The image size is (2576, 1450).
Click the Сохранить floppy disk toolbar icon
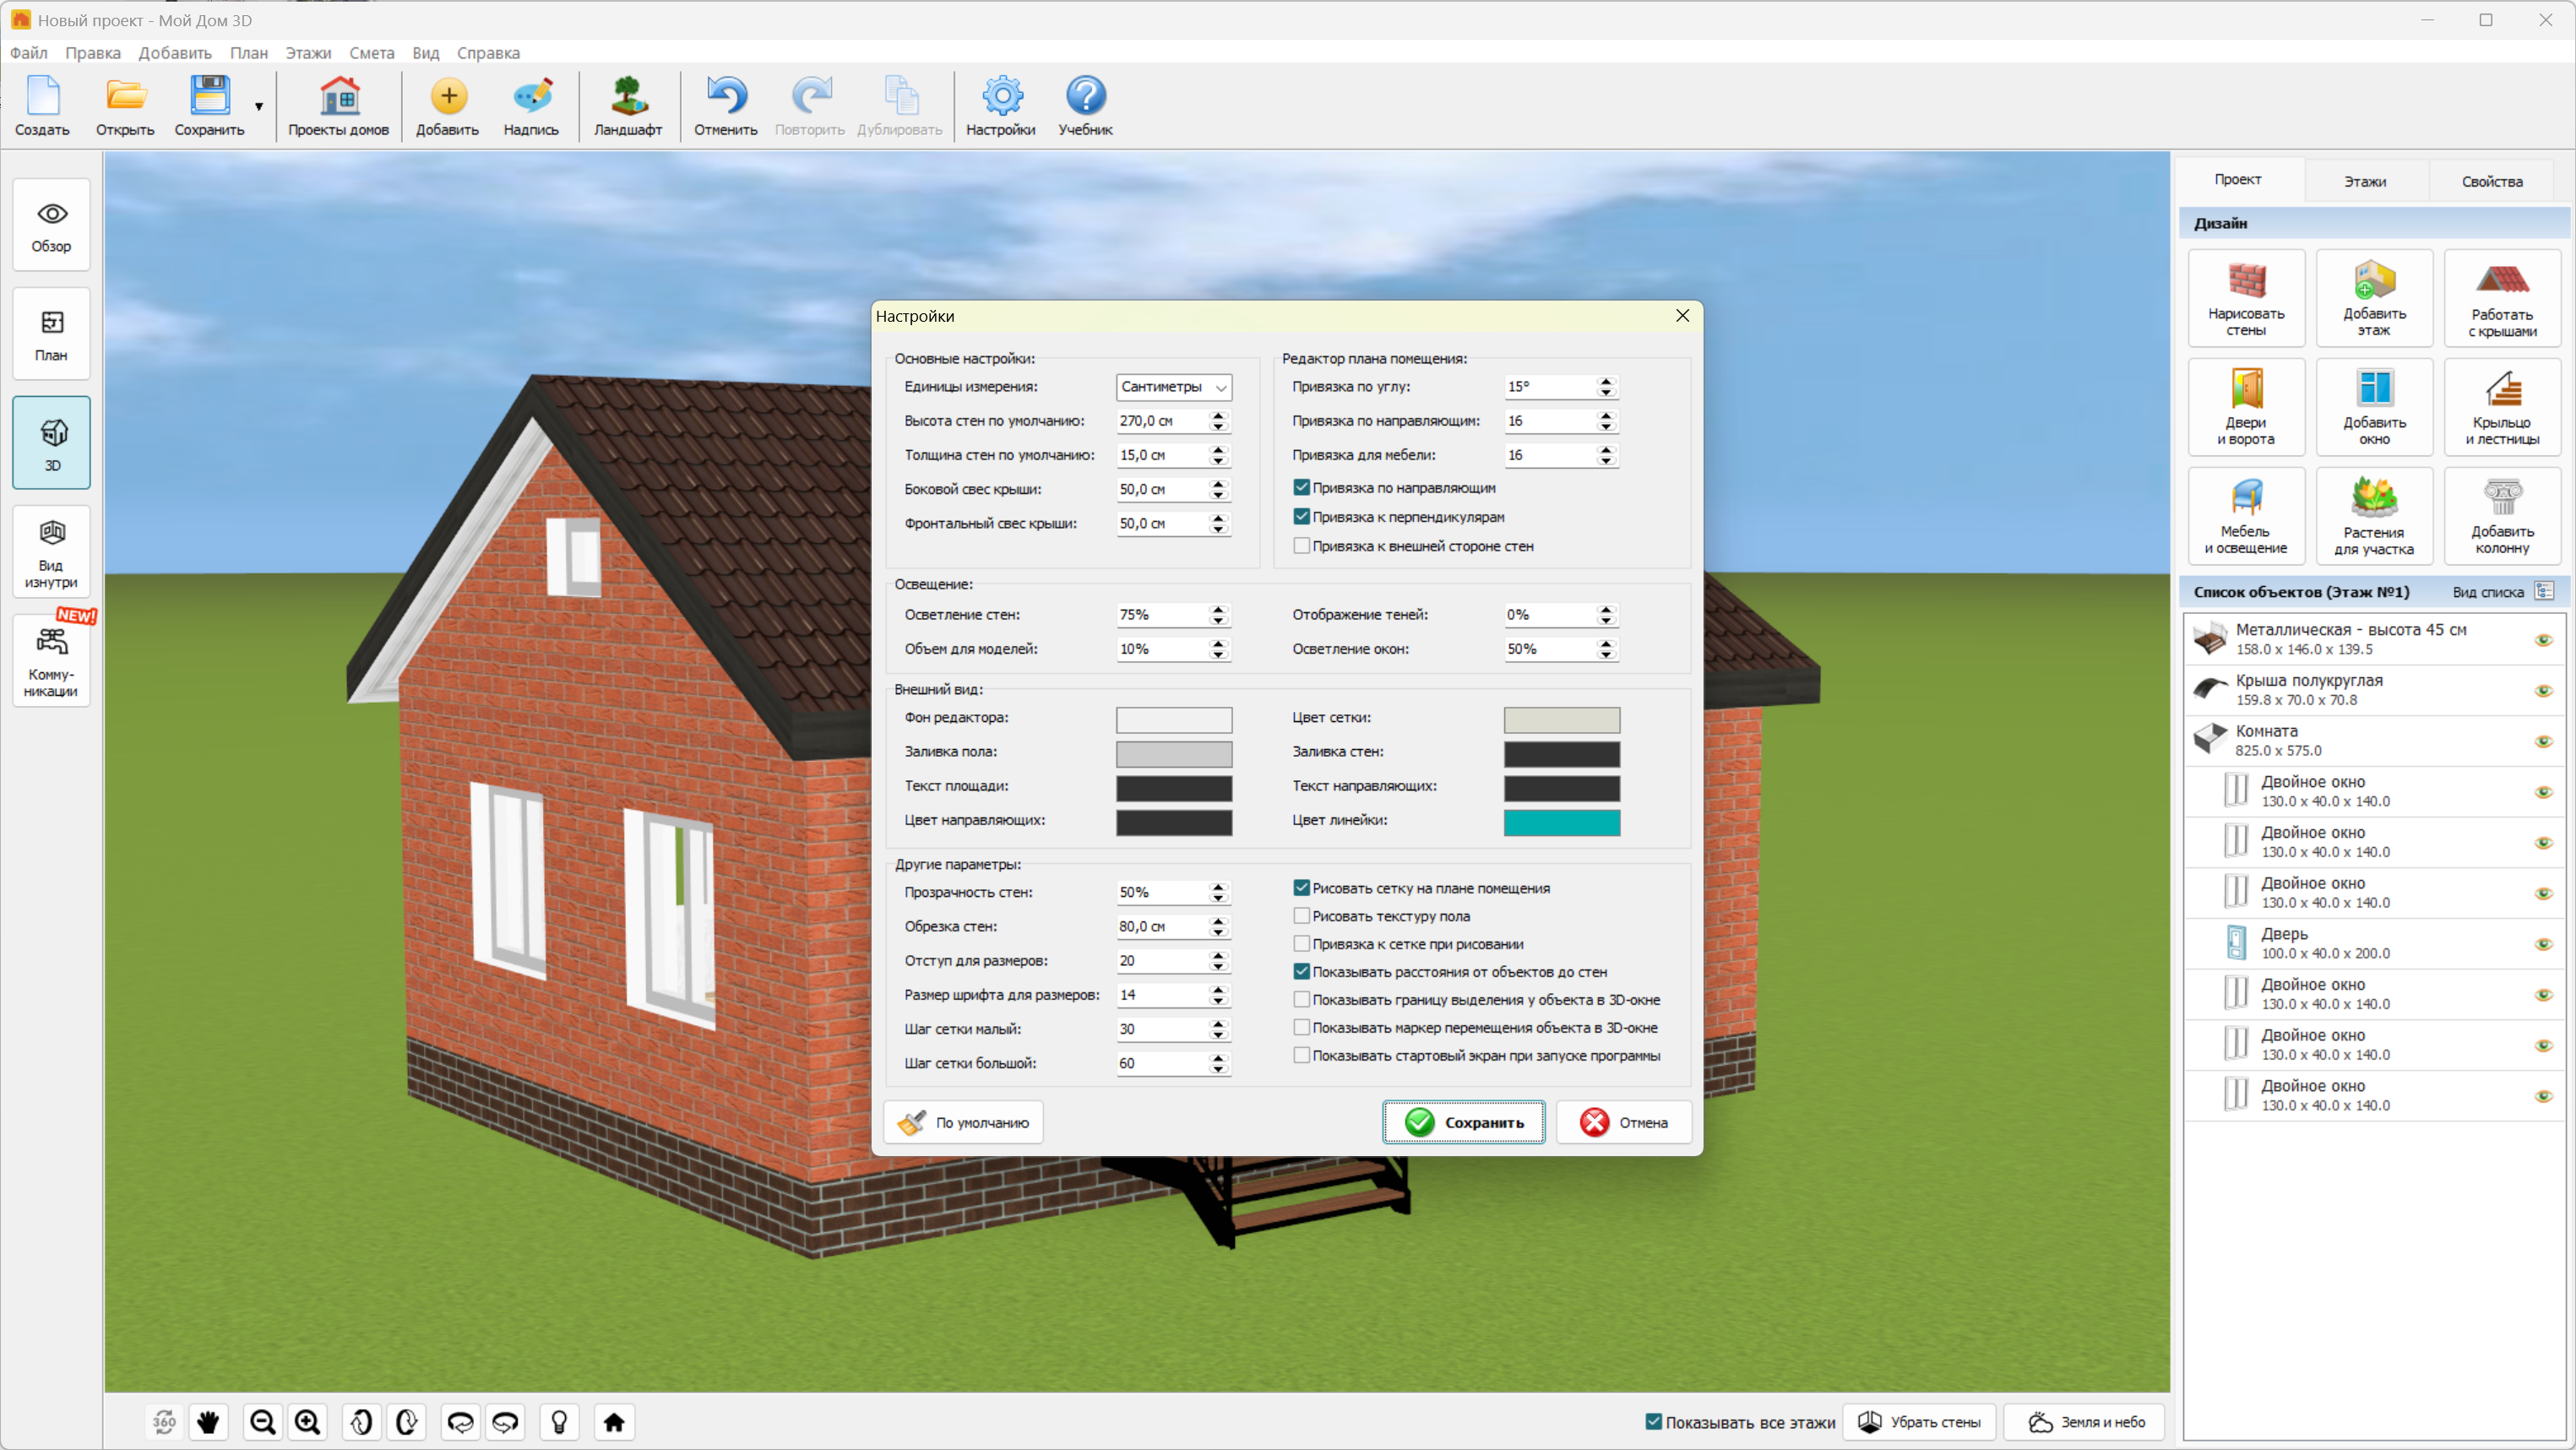pyautogui.click(x=209, y=105)
